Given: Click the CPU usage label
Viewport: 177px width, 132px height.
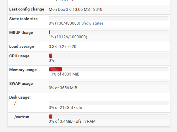Looking at the screenshot, I should tap(19, 56).
